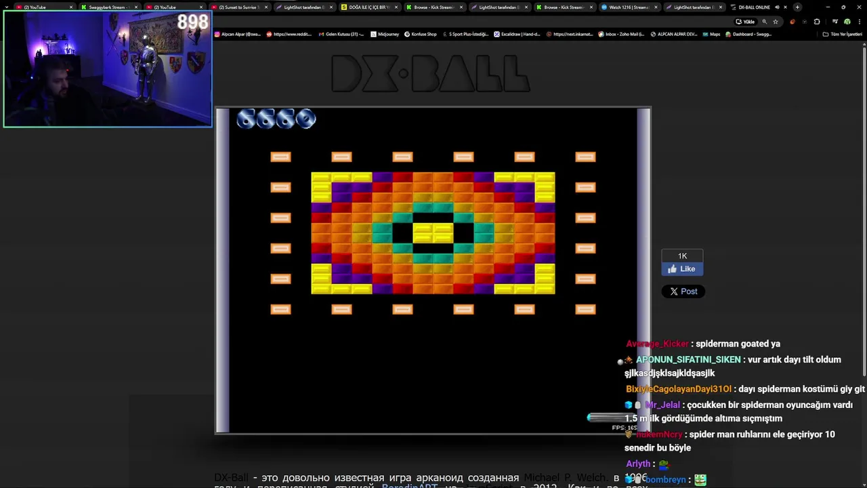Open the media control icon in toolbar
867x488 pixels.
point(835,22)
